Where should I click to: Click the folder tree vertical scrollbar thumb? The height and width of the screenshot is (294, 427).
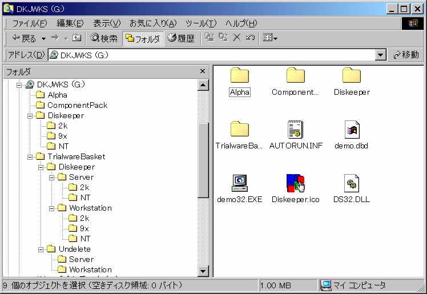point(203,160)
